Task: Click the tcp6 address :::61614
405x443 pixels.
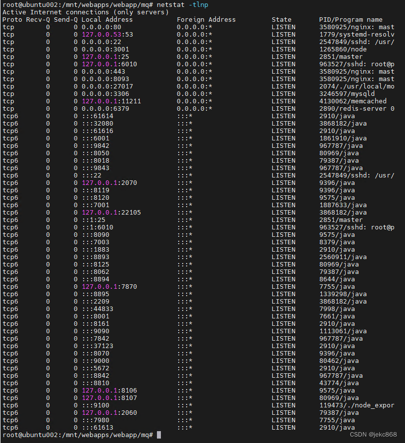Action: 98,116
